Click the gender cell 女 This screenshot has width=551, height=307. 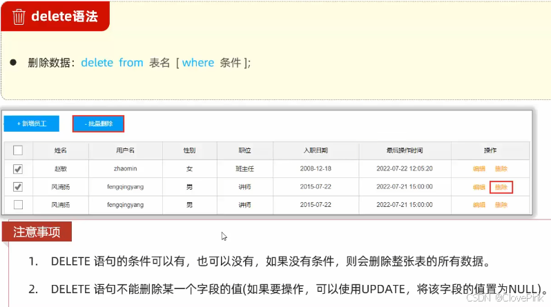coord(189,169)
